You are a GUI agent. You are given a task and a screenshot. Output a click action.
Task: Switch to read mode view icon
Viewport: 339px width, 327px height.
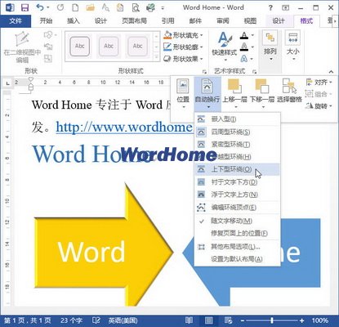click(189, 320)
